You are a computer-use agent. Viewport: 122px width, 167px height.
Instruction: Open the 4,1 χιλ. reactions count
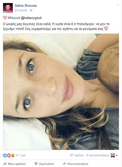pyautogui.click(x=21, y=155)
